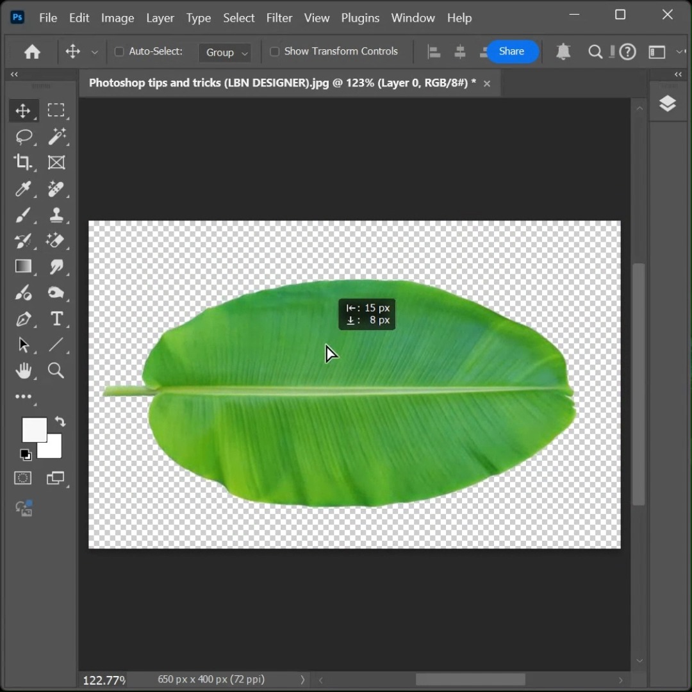Align left edges button
The image size is (692, 692).
point(434,52)
